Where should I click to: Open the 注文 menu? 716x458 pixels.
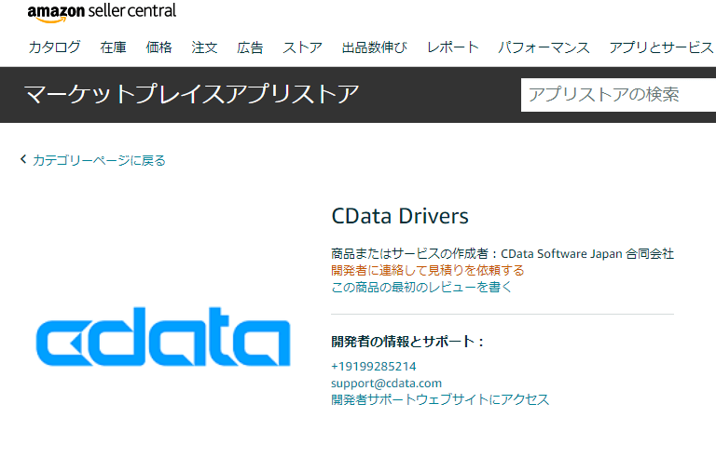pos(204,47)
